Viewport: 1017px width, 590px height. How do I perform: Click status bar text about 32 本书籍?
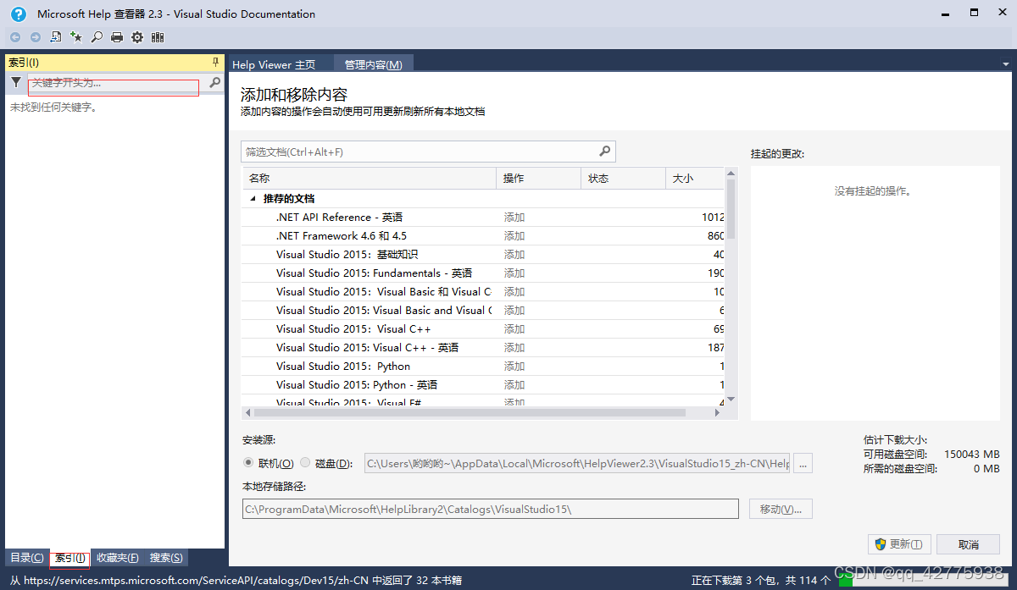click(236, 581)
